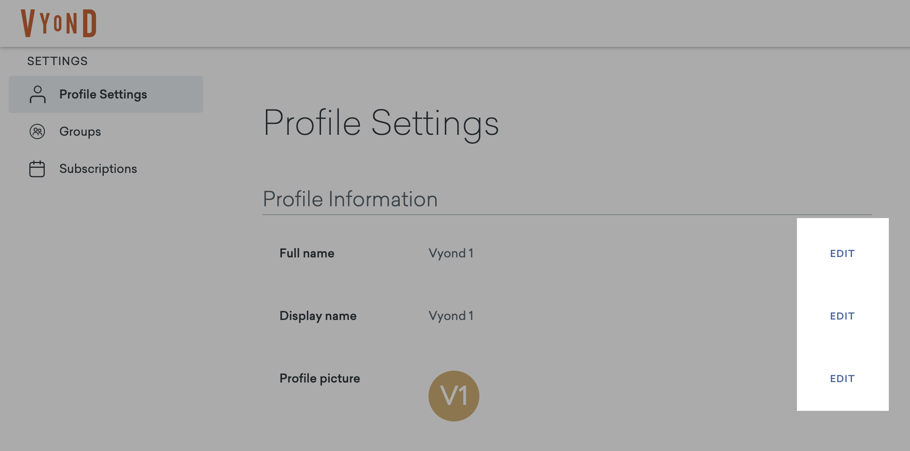Click the Profile Information section header
Viewport: 910px width, 451px height.
[x=350, y=199]
